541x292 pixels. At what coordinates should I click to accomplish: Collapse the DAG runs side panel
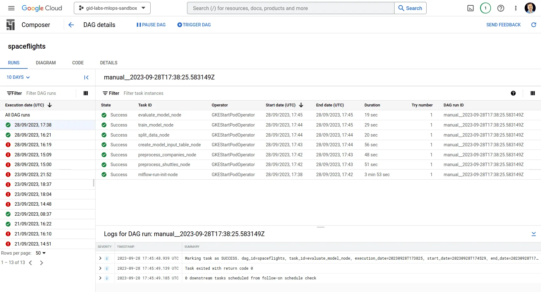pos(86,78)
